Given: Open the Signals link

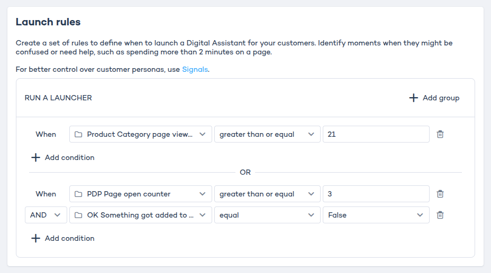Looking at the screenshot, I should (x=195, y=69).
